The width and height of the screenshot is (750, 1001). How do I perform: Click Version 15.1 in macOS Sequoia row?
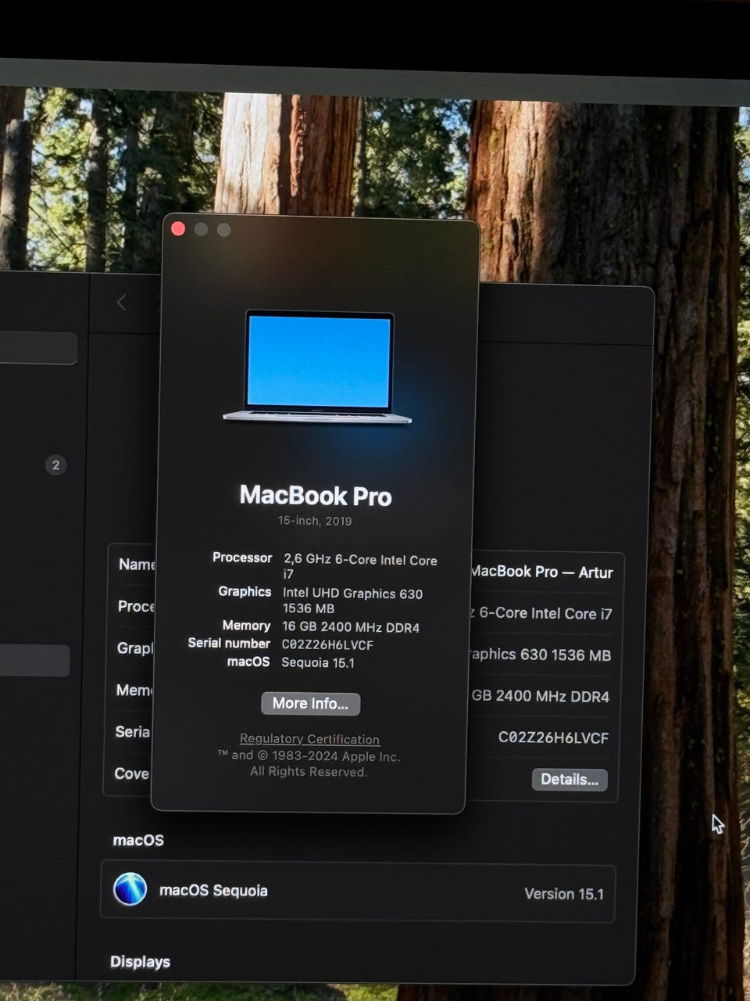pos(564,893)
